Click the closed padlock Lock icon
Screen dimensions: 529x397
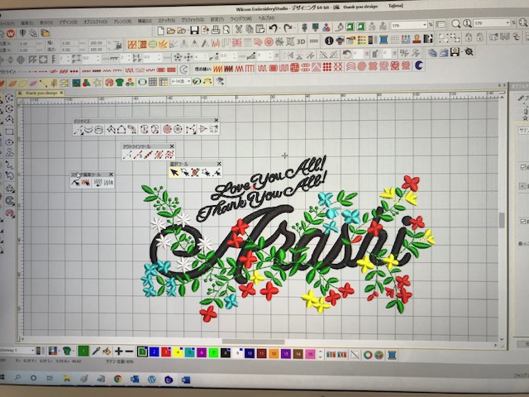(469, 37)
